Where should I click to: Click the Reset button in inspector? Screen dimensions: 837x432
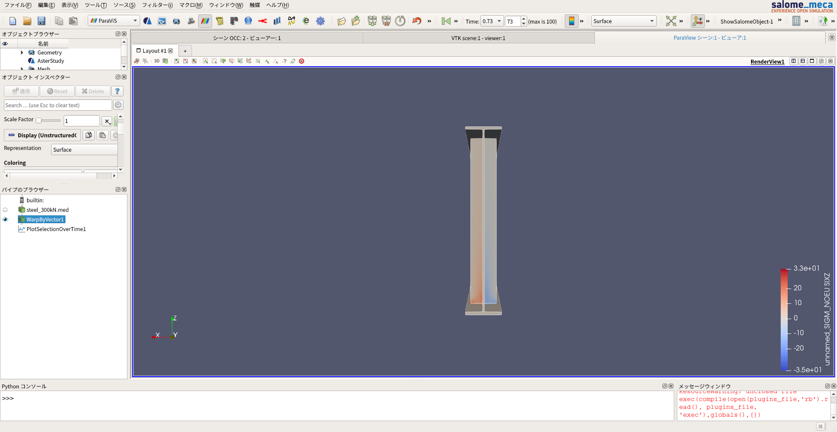[x=57, y=91]
